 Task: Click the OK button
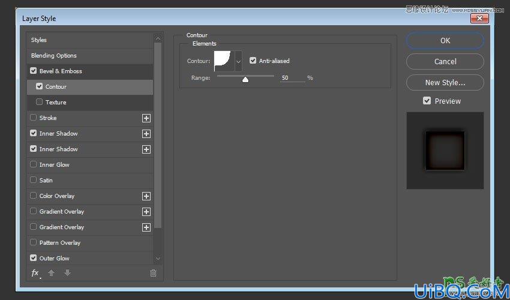pyautogui.click(x=445, y=40)
